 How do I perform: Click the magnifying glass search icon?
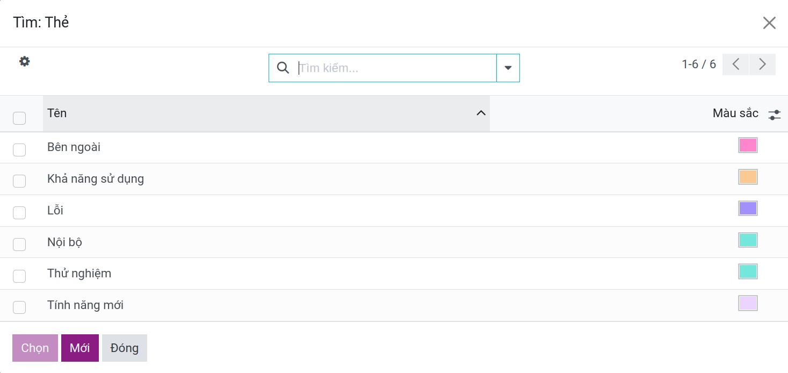pyautogui.click(x=283, y=68)
